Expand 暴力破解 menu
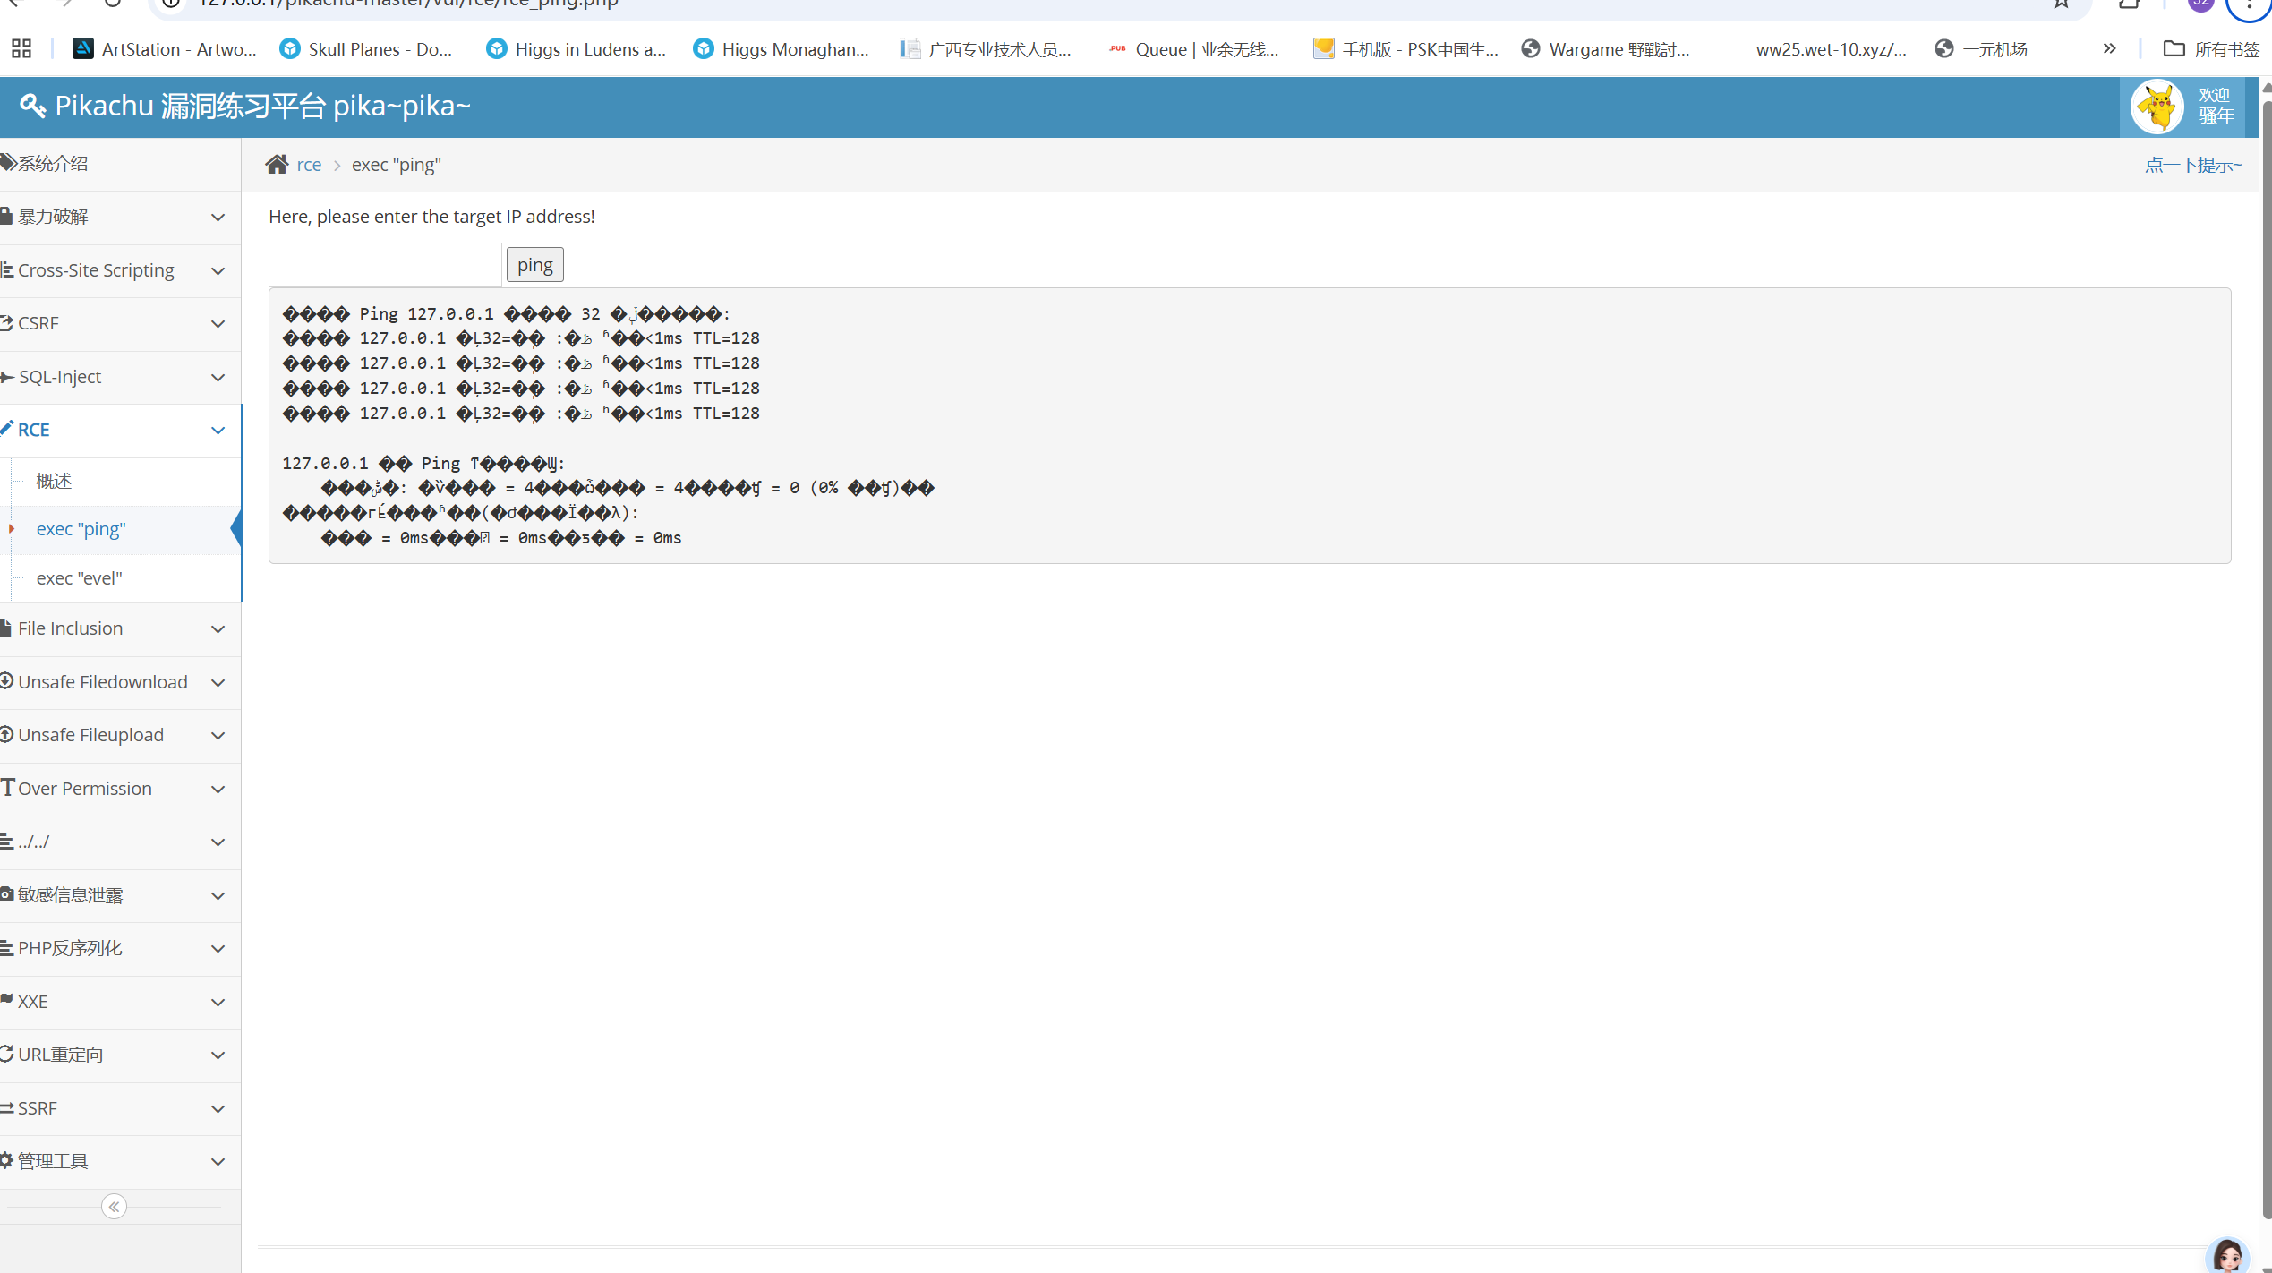The height and width of the screenshot is (1273, 2272). (120, 217)
